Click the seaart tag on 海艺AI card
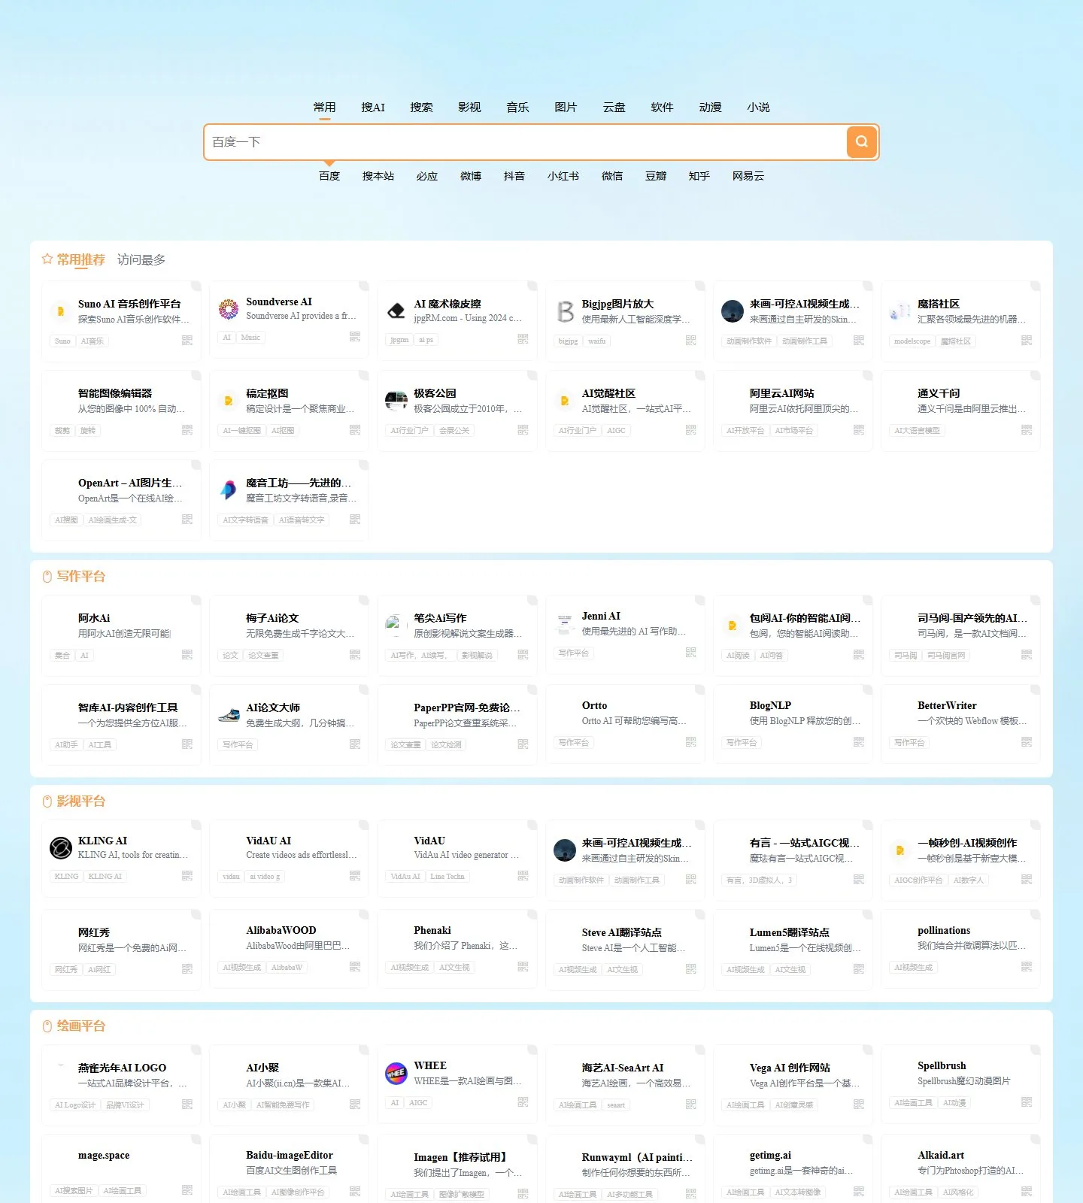The width and height of the screenshot is (1083, 1203). coord(616,1105)
